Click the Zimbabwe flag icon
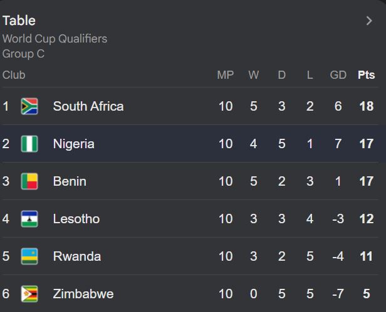 pos(29,294)
